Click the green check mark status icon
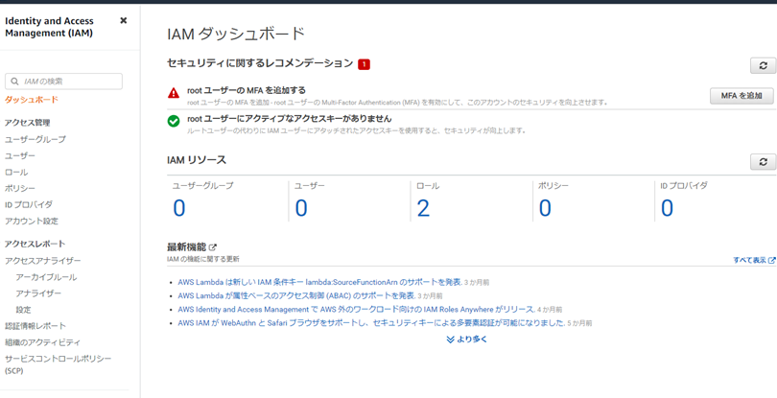This screenshot has width=777, height=398. tap(174, 121)
